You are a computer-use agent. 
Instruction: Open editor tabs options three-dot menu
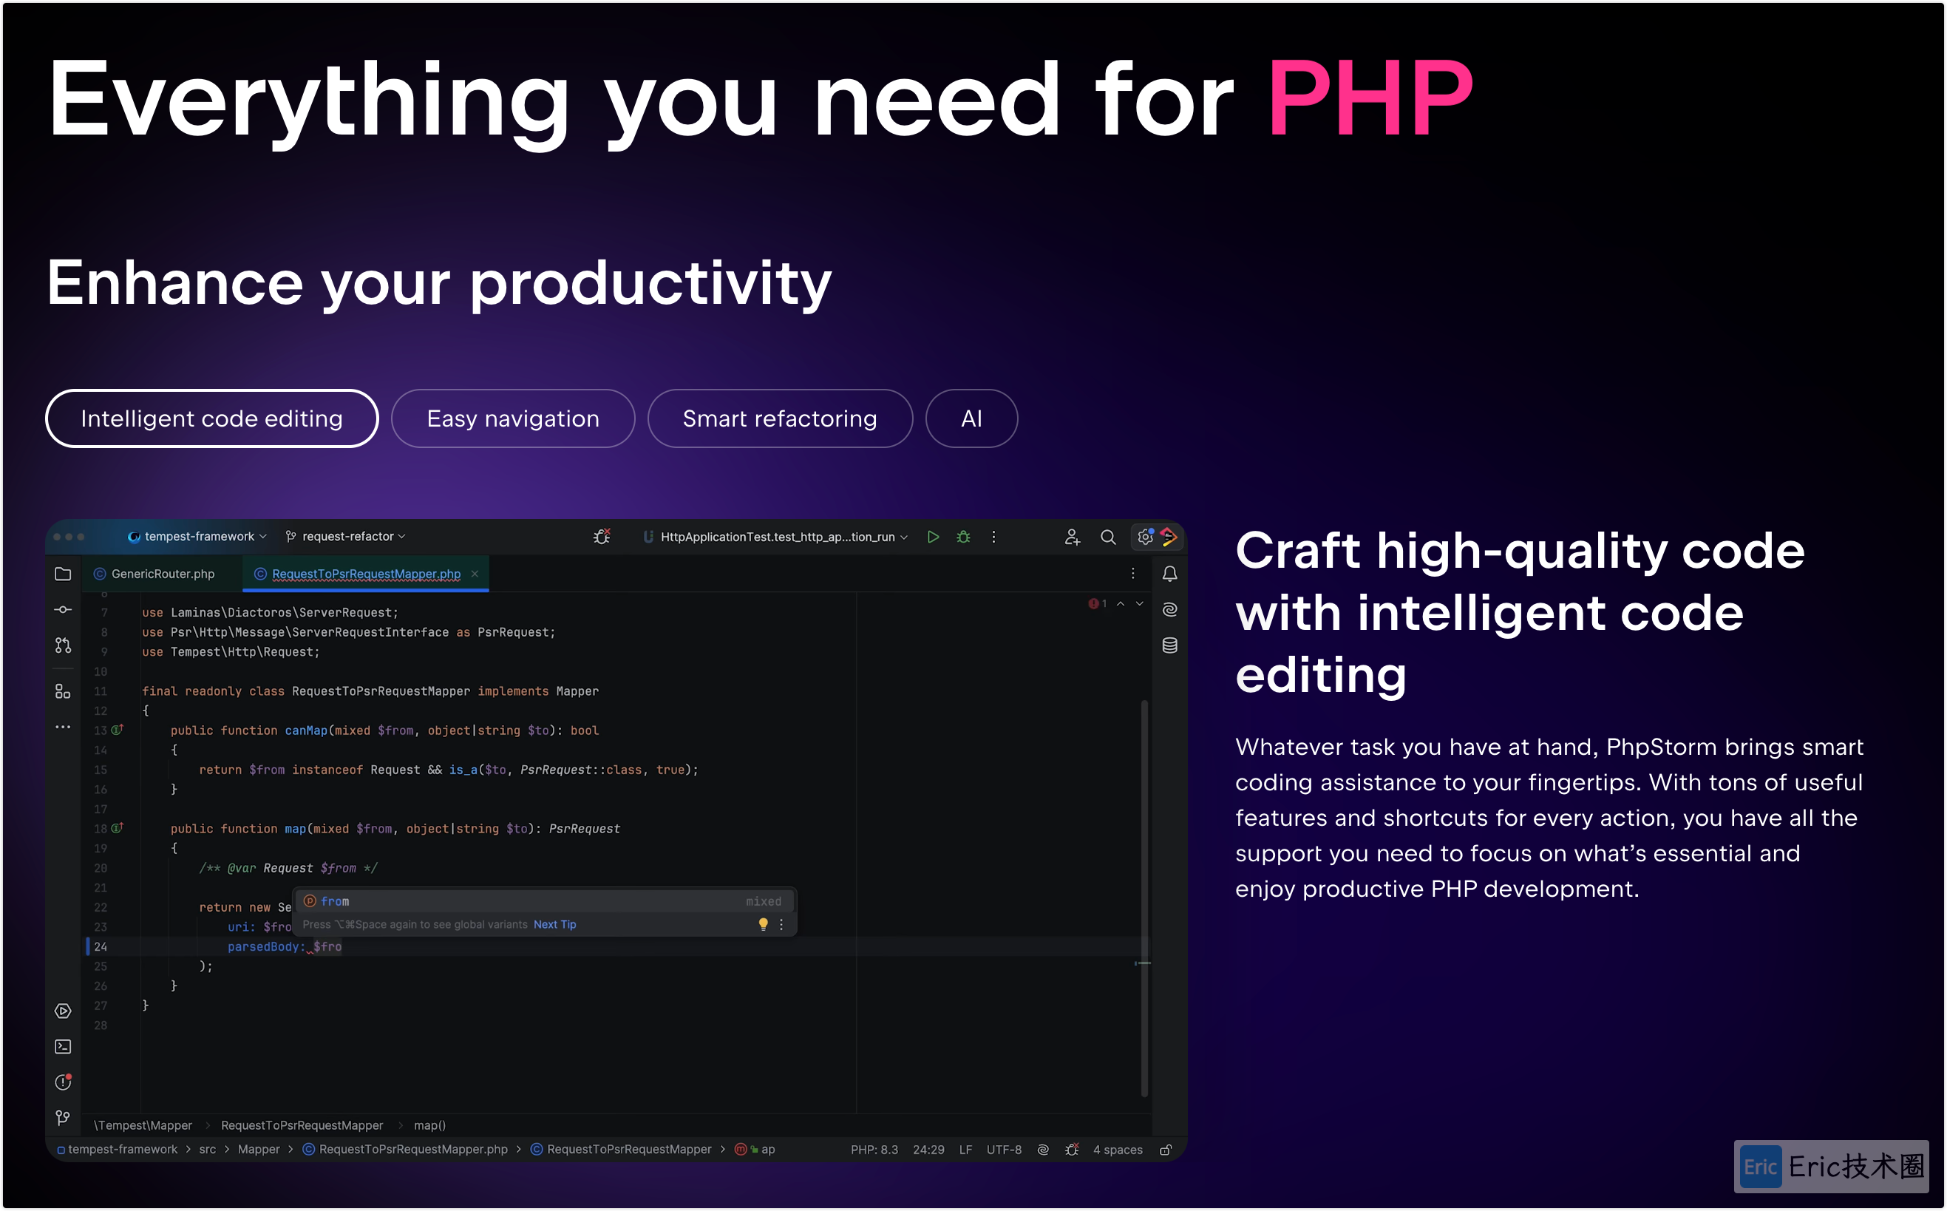click(1133, 574)
